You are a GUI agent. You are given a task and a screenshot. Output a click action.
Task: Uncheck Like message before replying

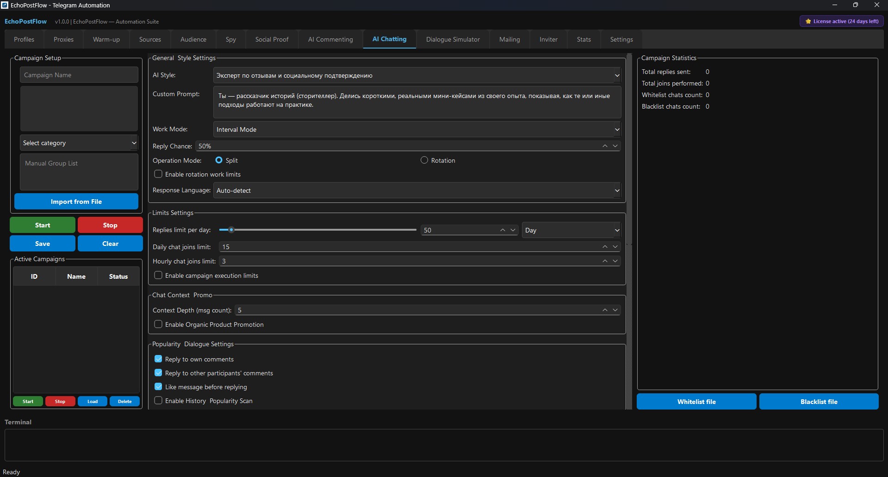158,387
